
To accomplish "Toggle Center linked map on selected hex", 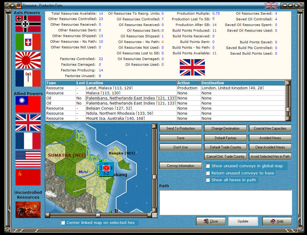I will [x=63, y=223].
